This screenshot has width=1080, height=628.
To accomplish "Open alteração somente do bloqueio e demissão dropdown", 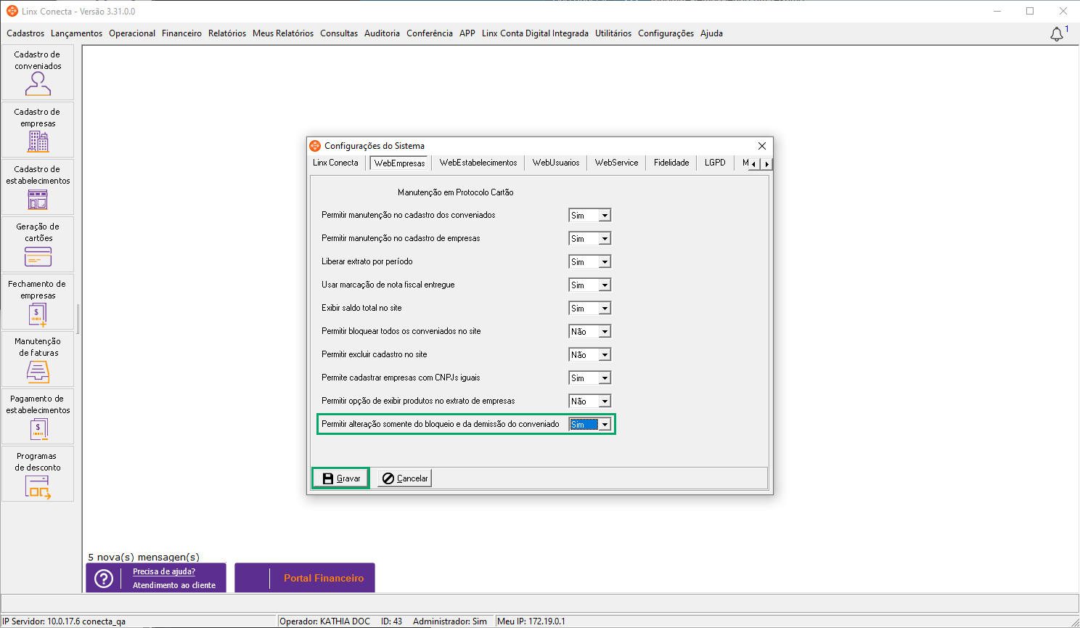I will 605,425.
